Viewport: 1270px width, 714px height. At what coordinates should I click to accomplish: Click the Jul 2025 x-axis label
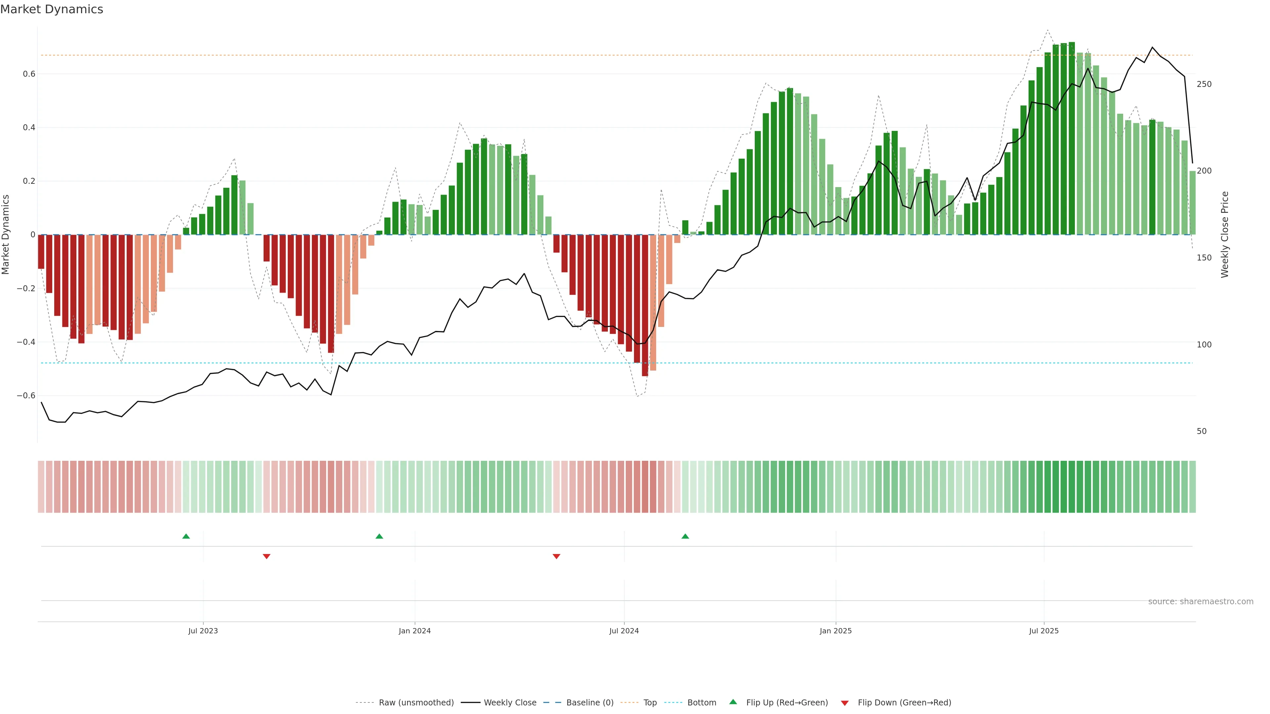[1044, 631]
